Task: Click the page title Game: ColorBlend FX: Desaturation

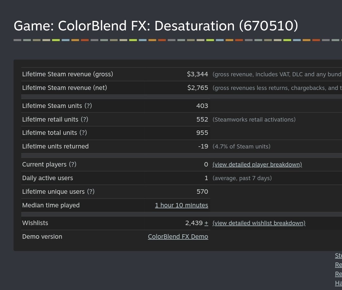Action: click(156, 26)
